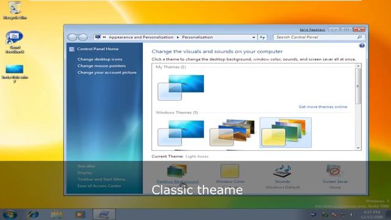Screen dimensions: 391x220
Task: Click the theme list scroll down arrow
Action: click(358, 148)
